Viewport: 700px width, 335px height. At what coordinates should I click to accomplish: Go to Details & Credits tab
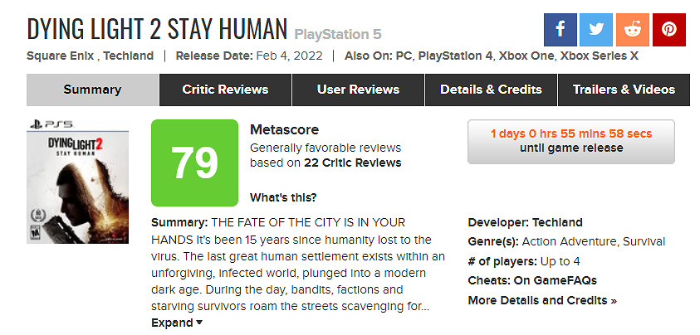[491, 90]
